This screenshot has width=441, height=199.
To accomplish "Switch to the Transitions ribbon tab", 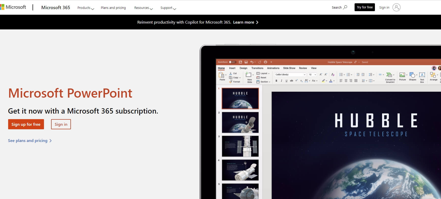I will (257, 68).
